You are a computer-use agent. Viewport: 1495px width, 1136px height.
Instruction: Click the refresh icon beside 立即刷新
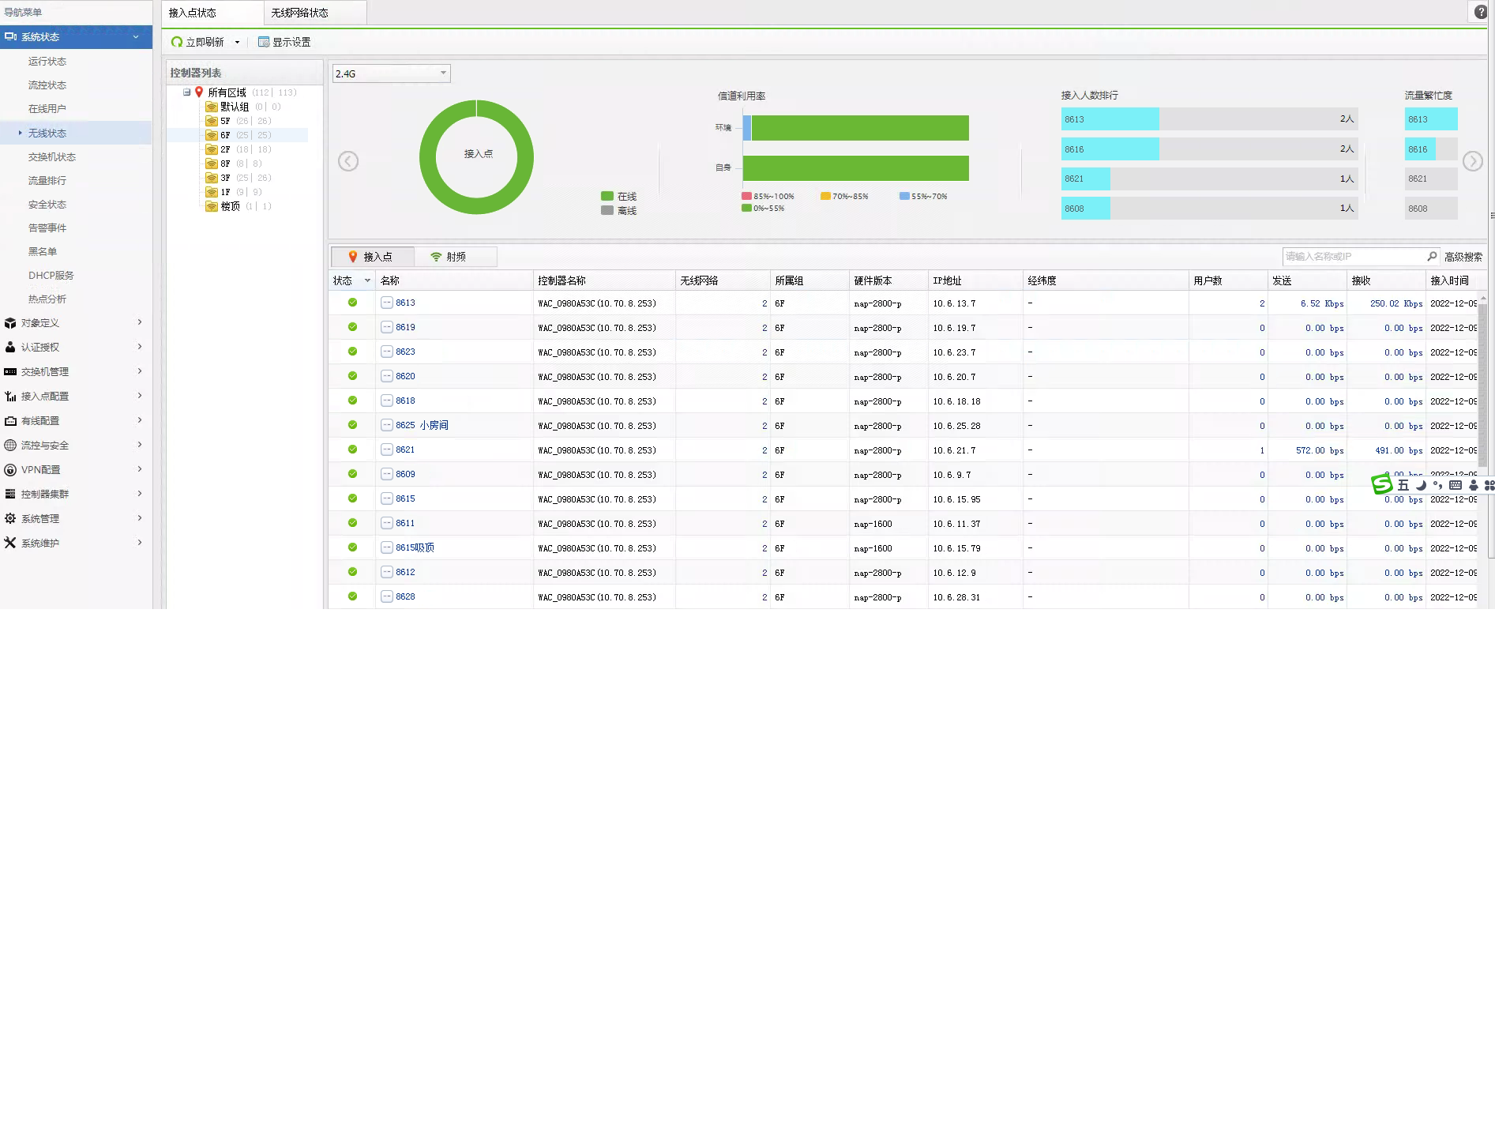[x=177, y=42]
